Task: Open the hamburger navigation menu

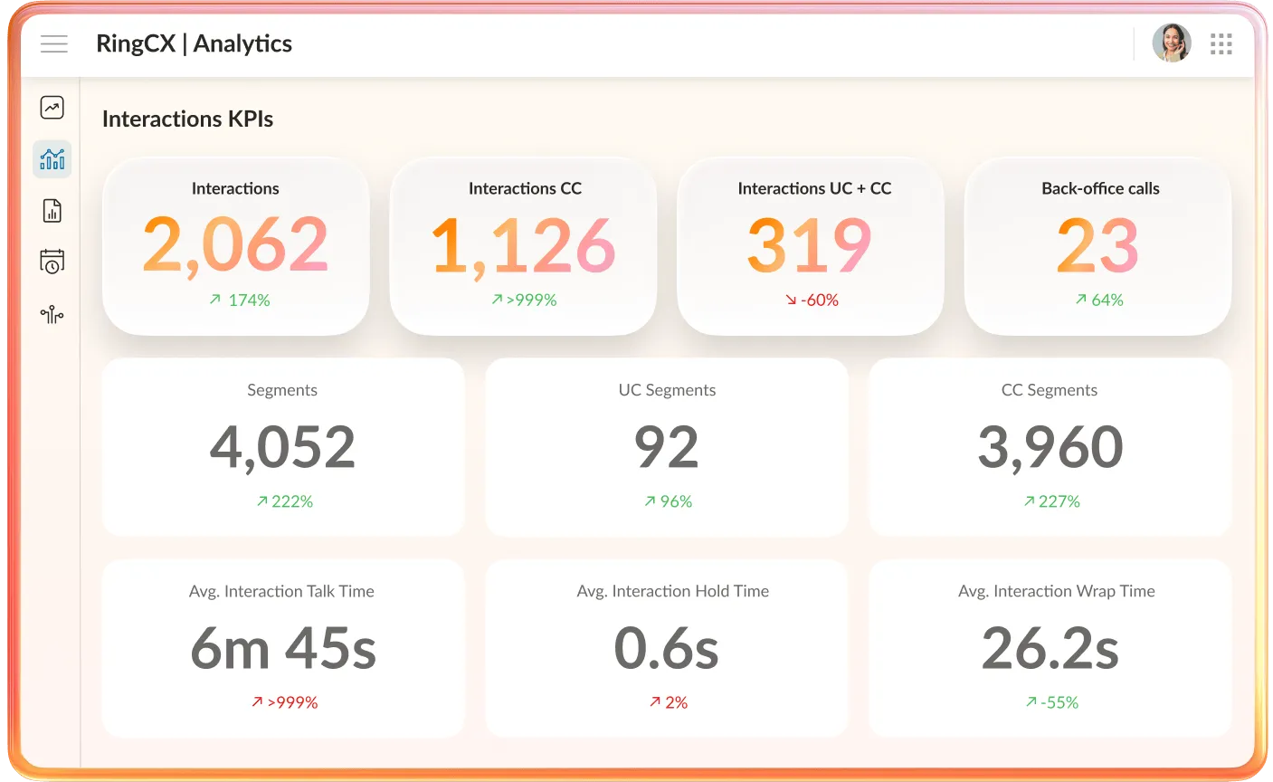Action: 54,43
